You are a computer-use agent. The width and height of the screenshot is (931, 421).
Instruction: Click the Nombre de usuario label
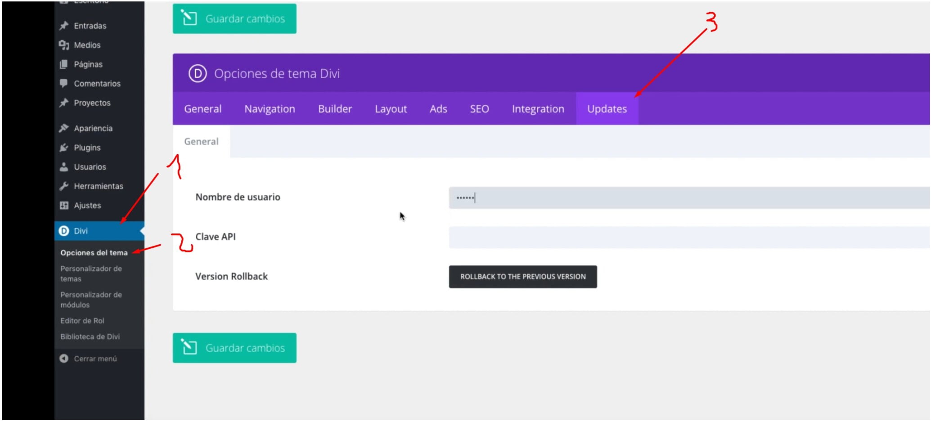tap(238, 197)
